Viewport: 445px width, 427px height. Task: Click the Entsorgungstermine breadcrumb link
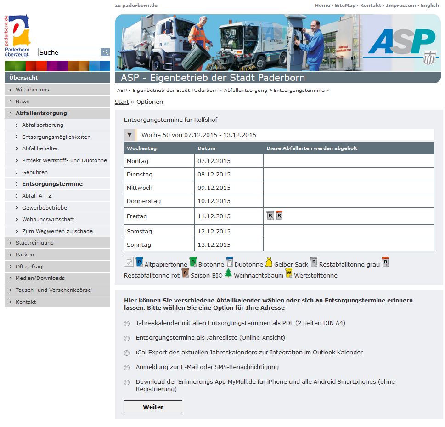[299, 91]
